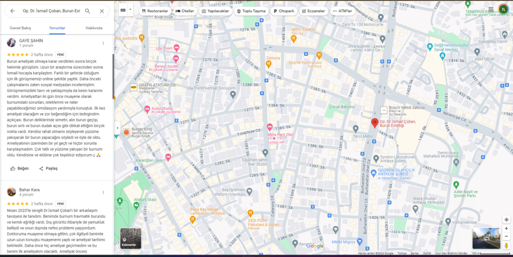This screenshot has height=257, width=513.
Task: Click Mera Park Otel hotel marker
Action: [270, 127]
